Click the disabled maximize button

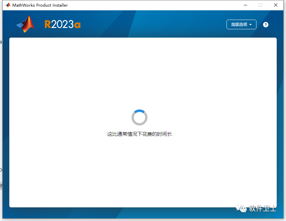[260, 5]
